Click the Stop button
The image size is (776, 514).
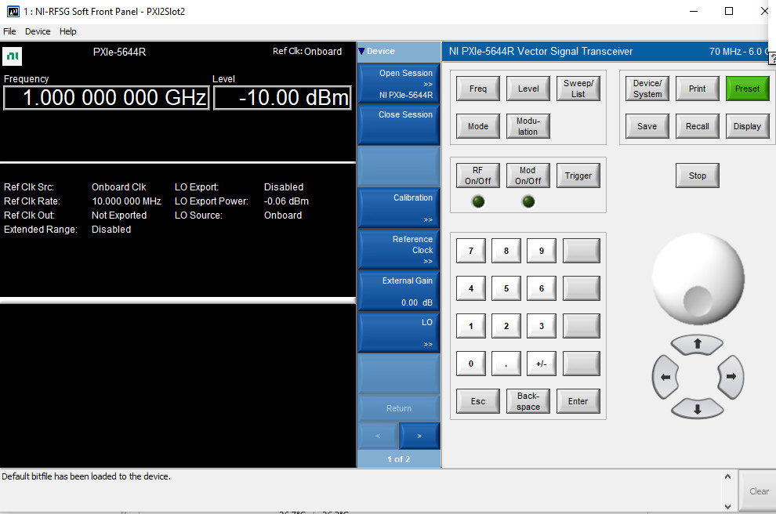coord(698,176)
